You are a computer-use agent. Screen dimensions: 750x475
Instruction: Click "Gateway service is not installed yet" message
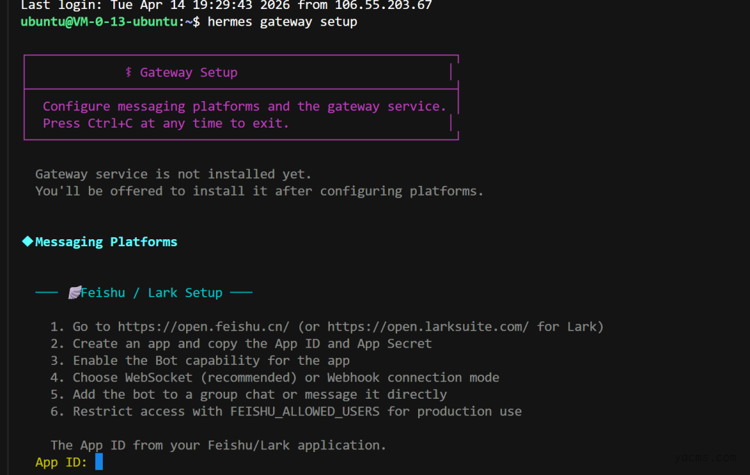(174, 174)
